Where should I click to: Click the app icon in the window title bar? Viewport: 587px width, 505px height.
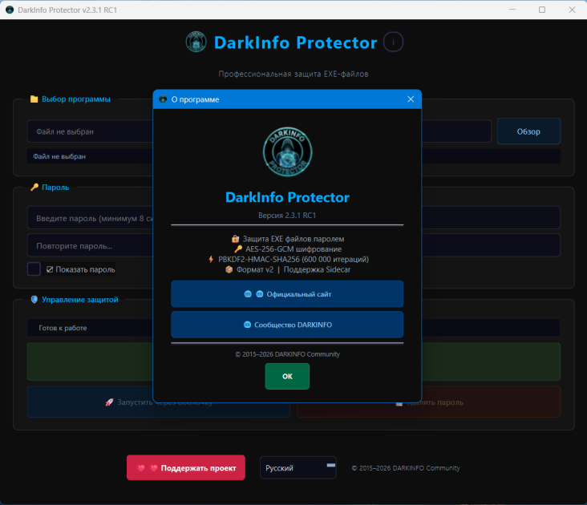click(10, 10)
